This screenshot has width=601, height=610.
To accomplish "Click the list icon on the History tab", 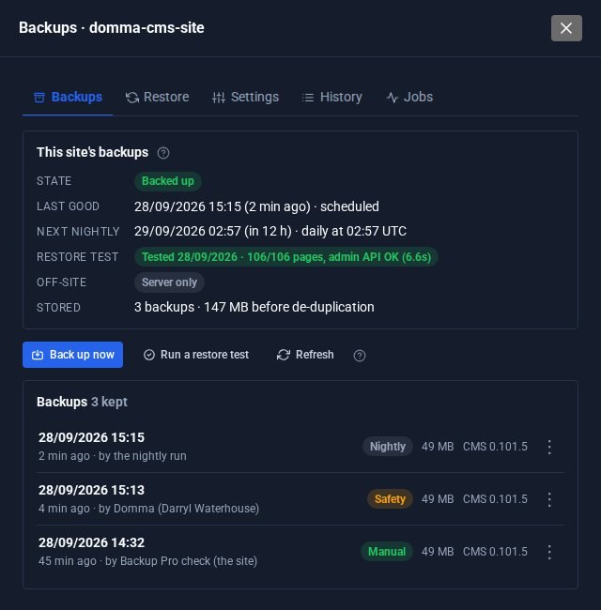I will pos(308,98).
